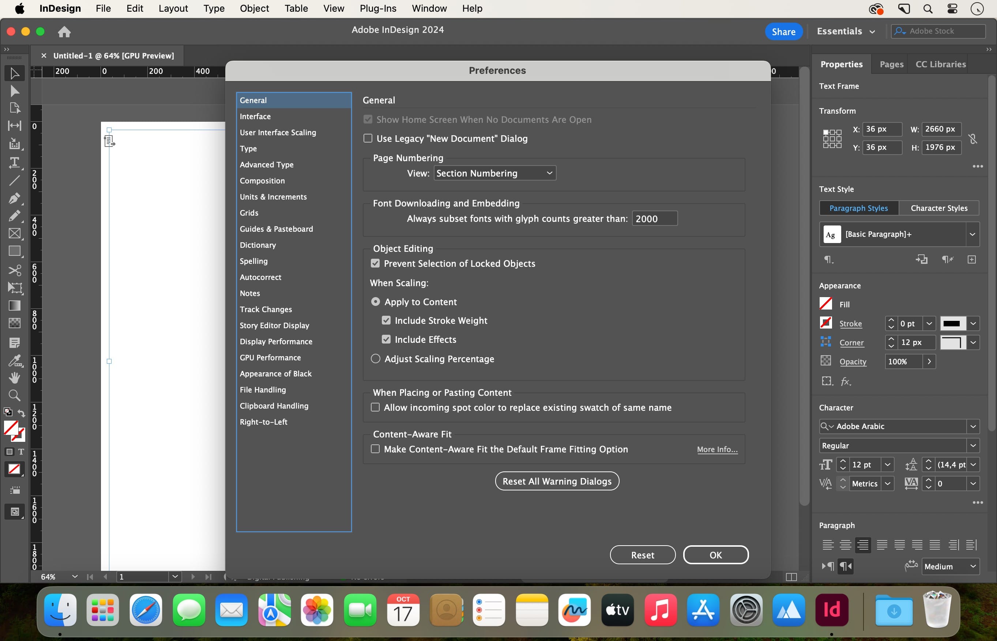Select the Gradient Swatch tool
Screen dimensions: 997x641
click(15, 306)
